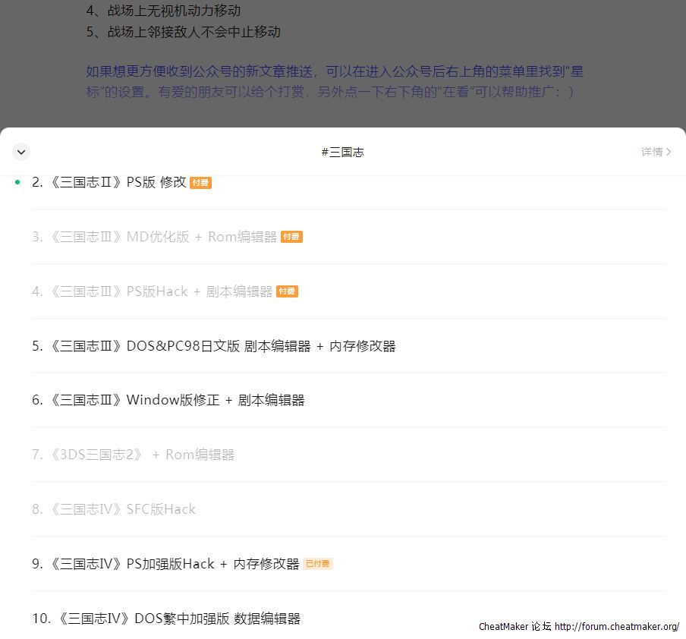Click the green dot beside item 2
The height and width of the screenshot is (639, 686).
click(17, 182)
